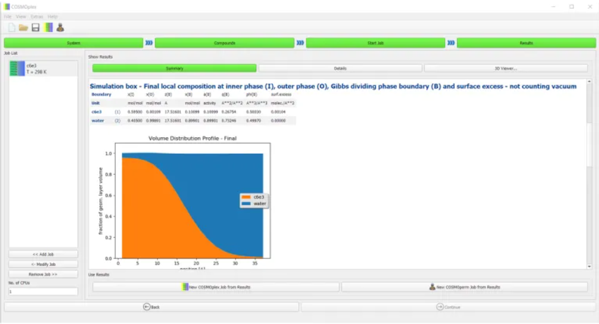Click the arrows between Start Job and Results
Viewport: 599px width, 324px height.
[451, 43]
